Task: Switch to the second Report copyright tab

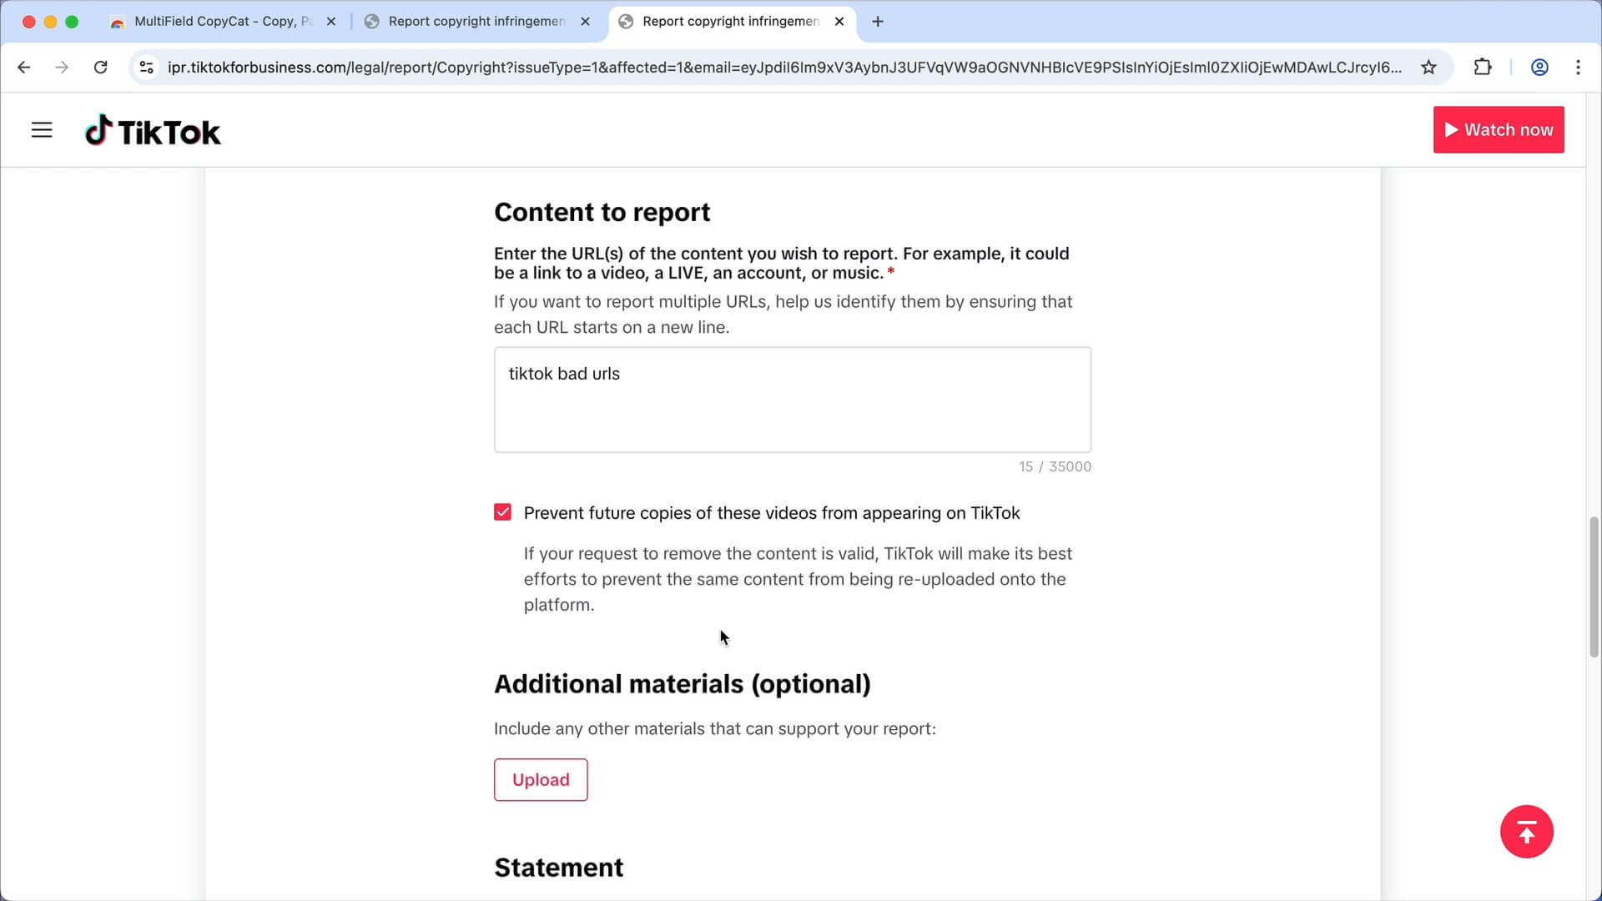Action: pos(476,22)
